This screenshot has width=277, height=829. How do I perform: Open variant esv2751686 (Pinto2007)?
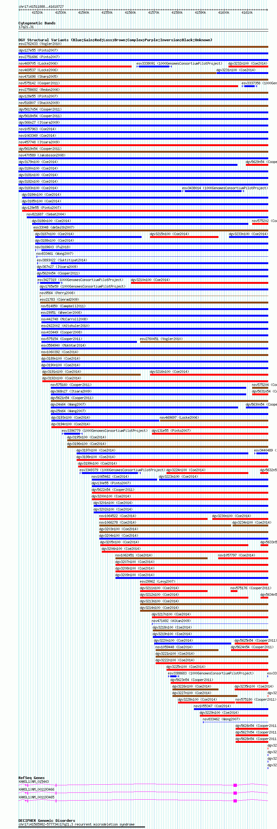click(39, 57)
